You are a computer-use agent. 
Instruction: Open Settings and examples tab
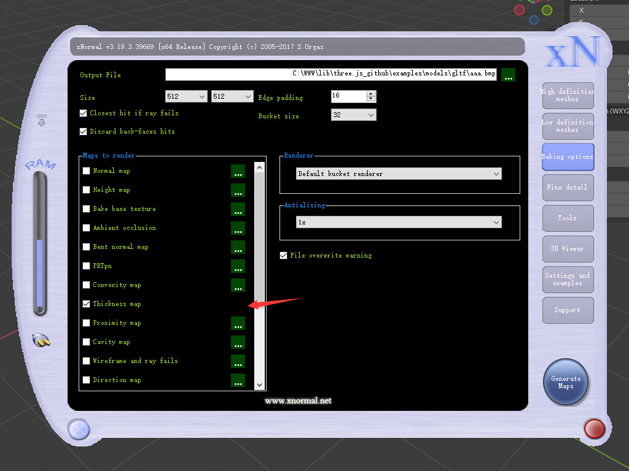click(x=568, y=280)
